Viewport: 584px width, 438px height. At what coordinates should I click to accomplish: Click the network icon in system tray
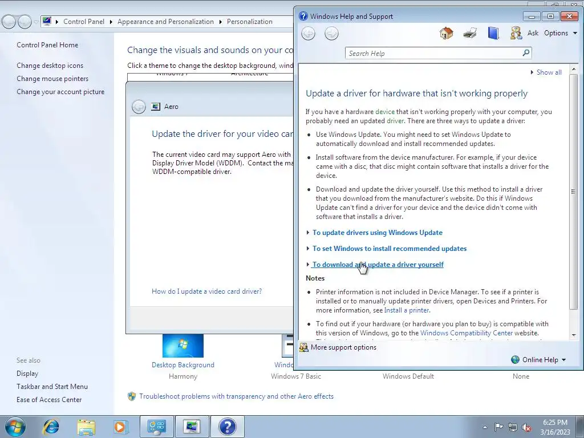point(513,427)
